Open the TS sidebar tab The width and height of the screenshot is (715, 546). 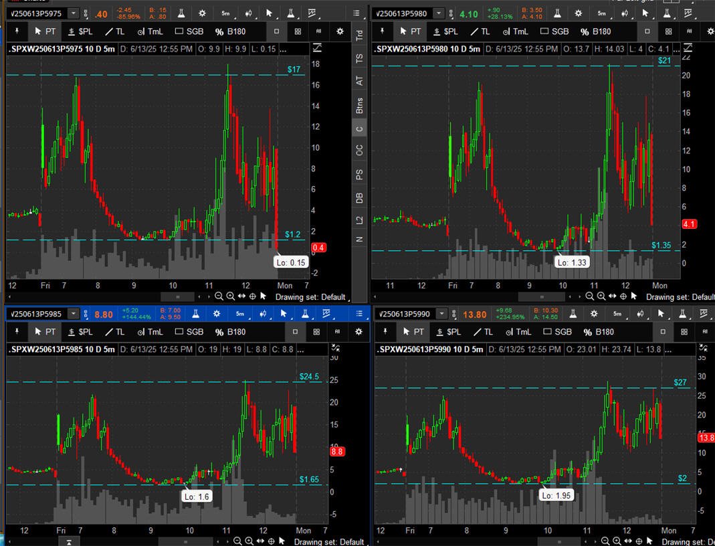point(359,58)
